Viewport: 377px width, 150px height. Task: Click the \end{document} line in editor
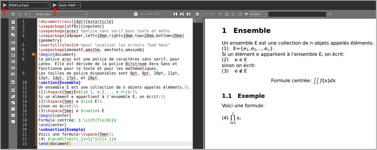55,144
